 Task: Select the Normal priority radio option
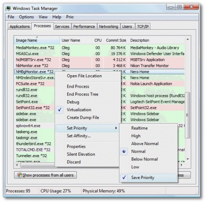[138, 151]
